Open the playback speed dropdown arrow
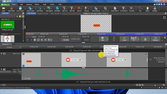The image size is (167, 94). tap(52, 40)
